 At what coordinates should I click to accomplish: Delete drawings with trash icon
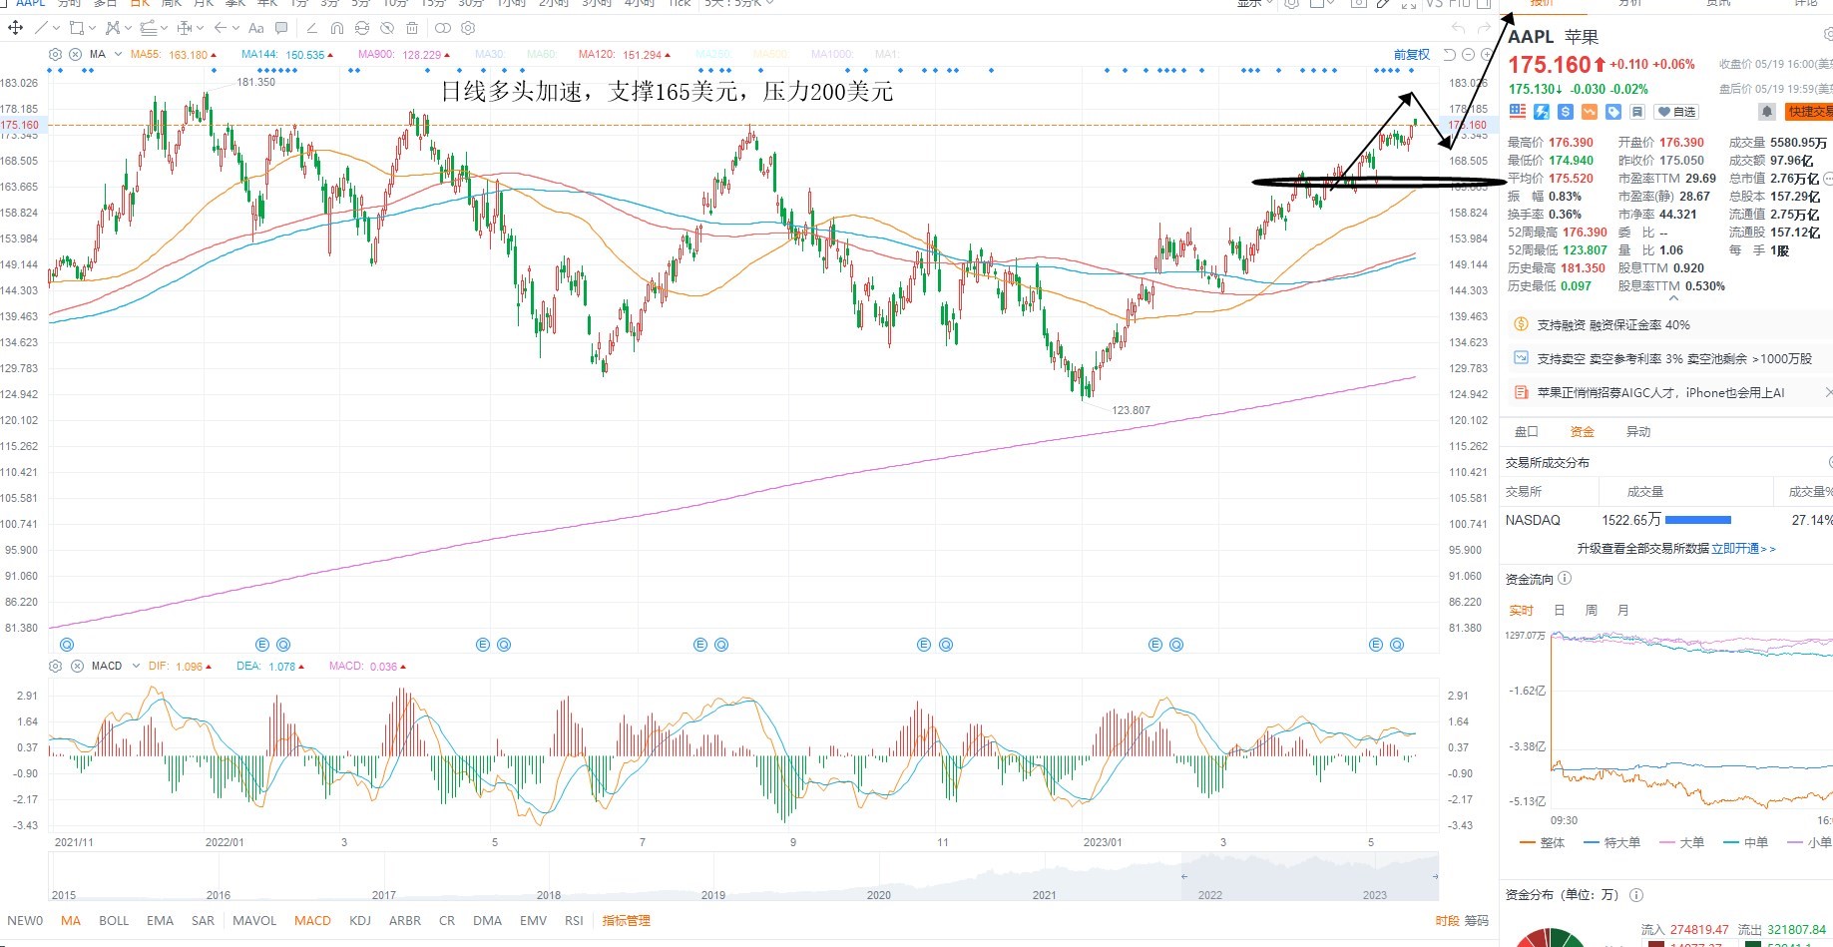pos(412,28)
